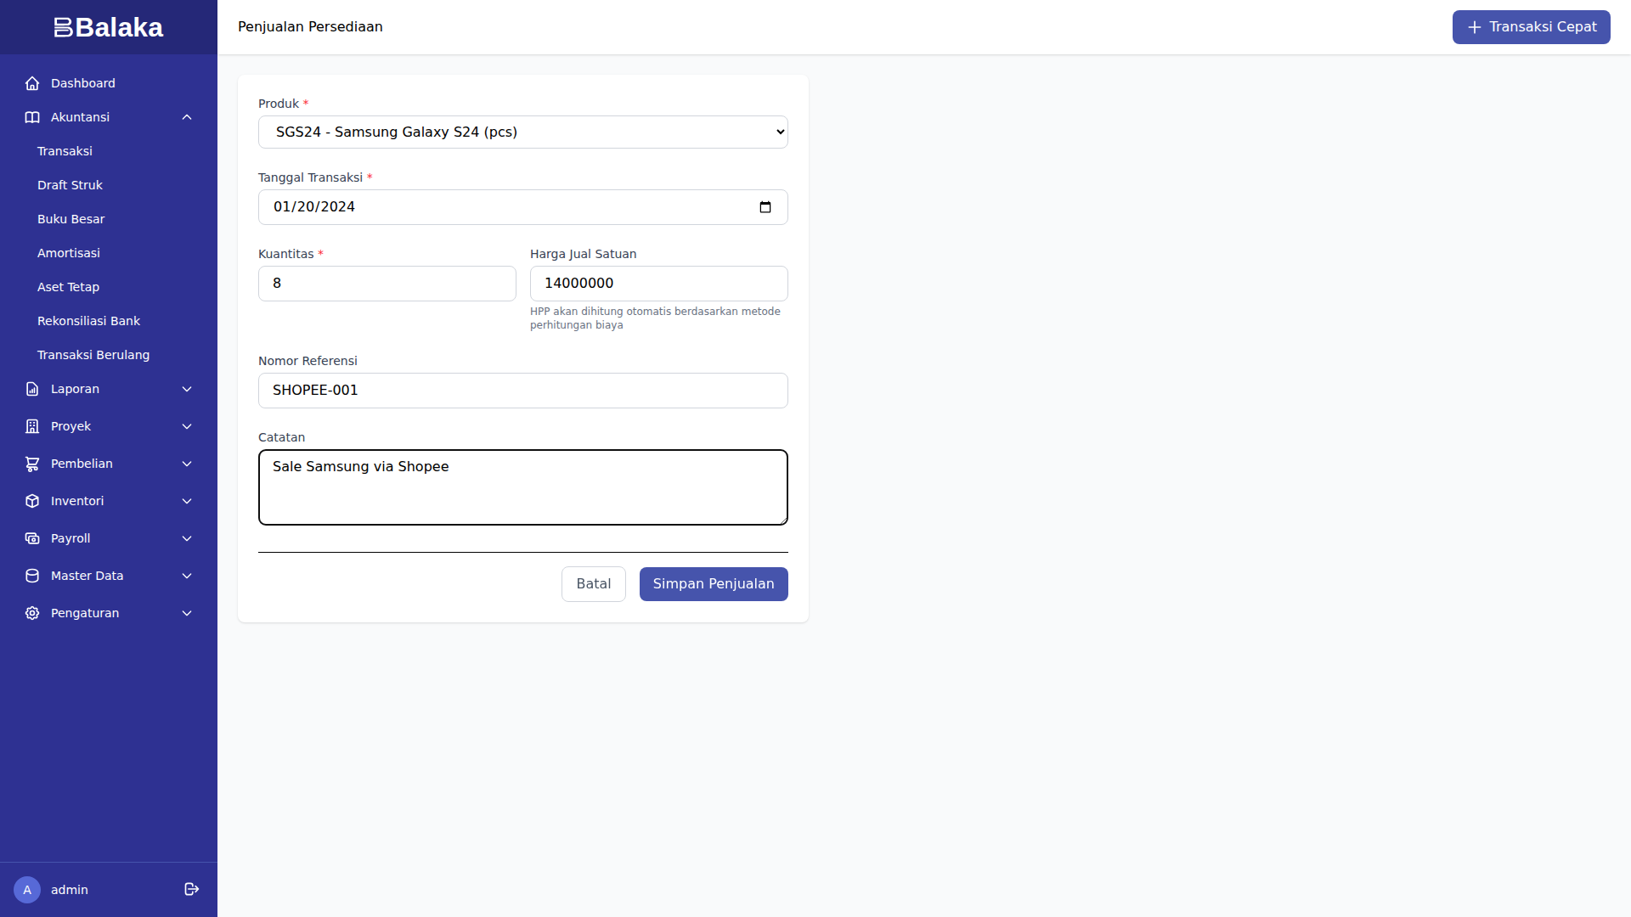Viewport: 1631px width, 917px height.
Task: Click the Master Data database icon
Action: click(x=31, y=576)
